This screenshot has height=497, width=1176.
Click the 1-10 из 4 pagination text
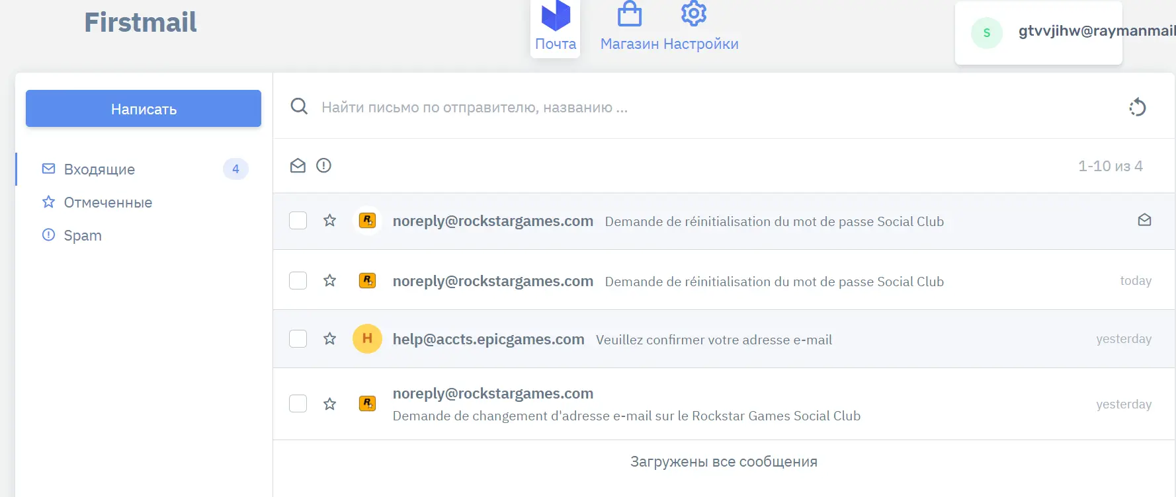point(1110,166)
